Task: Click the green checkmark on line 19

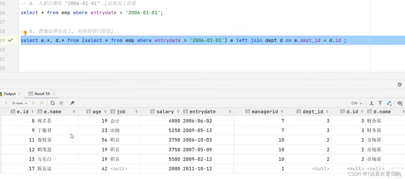Action: pyautogui.click(x=10, y=40)
